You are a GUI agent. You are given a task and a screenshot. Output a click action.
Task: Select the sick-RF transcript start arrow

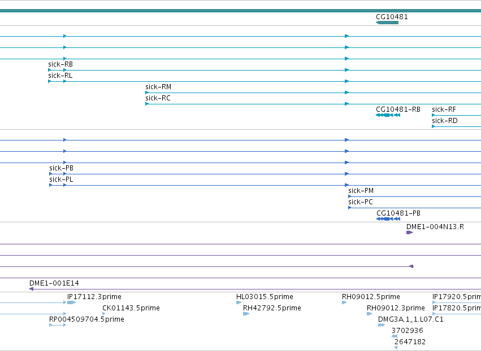tap(434, 115)
